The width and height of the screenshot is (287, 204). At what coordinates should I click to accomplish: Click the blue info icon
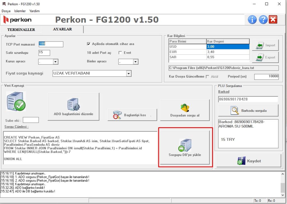pos(252,19)
